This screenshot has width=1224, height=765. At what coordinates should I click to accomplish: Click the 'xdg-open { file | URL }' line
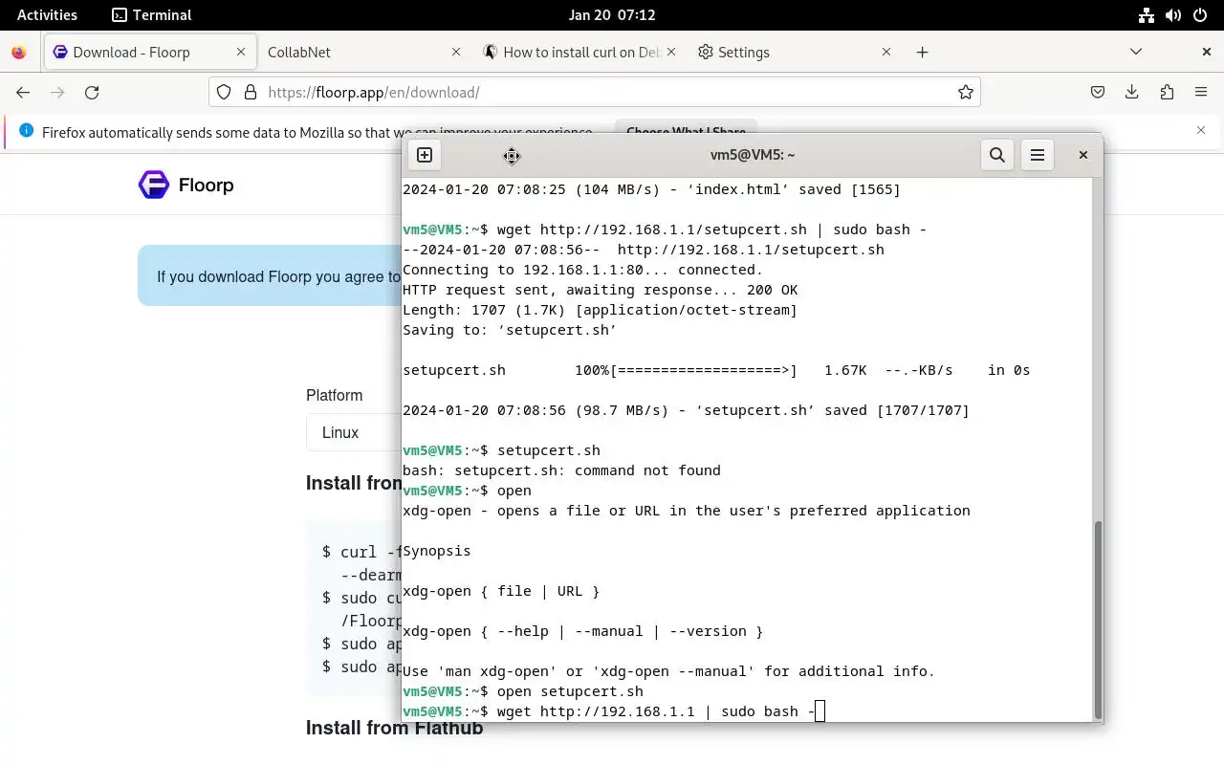pyautogui.click(x=501, y=591)
